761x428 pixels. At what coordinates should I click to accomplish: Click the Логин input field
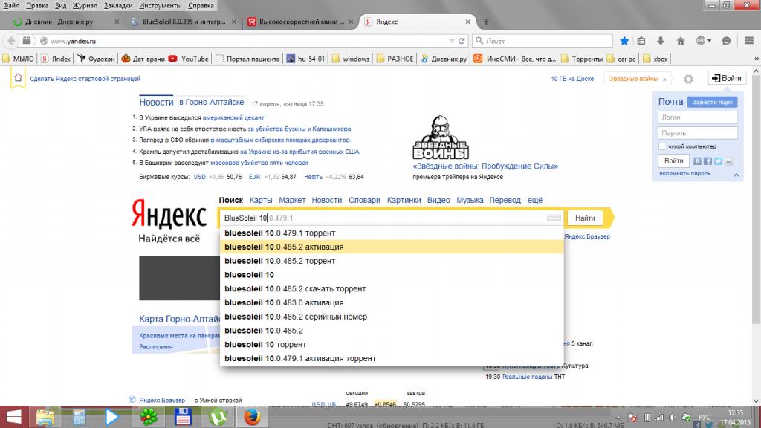(x=697, y=117)
